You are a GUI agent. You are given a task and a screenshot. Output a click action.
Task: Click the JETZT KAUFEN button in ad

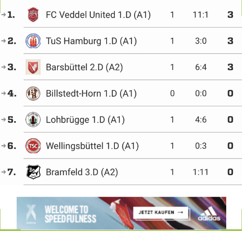161,213
